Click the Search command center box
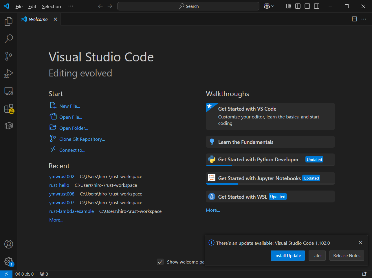 [x=188, y=6]
